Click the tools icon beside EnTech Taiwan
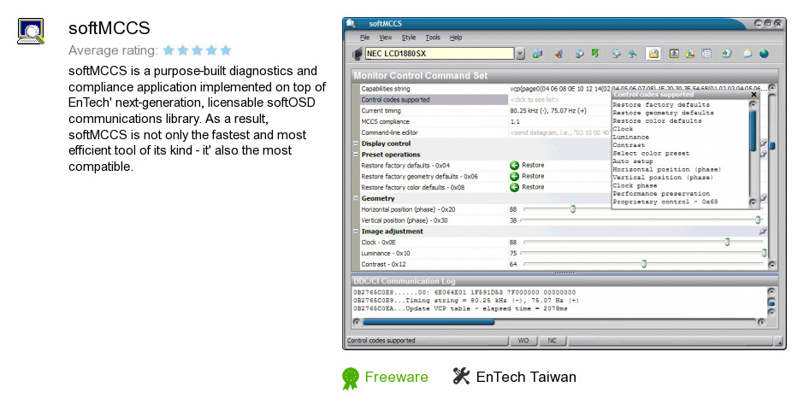This screenshot has height=416, width=804. click(461, 376)
